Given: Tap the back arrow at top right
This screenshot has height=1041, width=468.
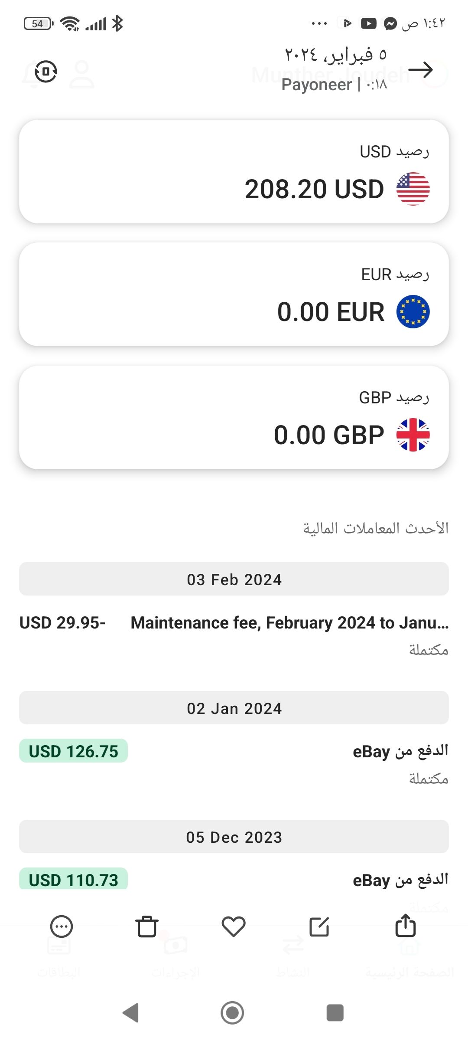Looking at the screenshot, I should [420, 70].
